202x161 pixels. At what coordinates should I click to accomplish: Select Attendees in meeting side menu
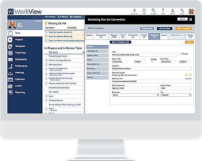(98, 51)
